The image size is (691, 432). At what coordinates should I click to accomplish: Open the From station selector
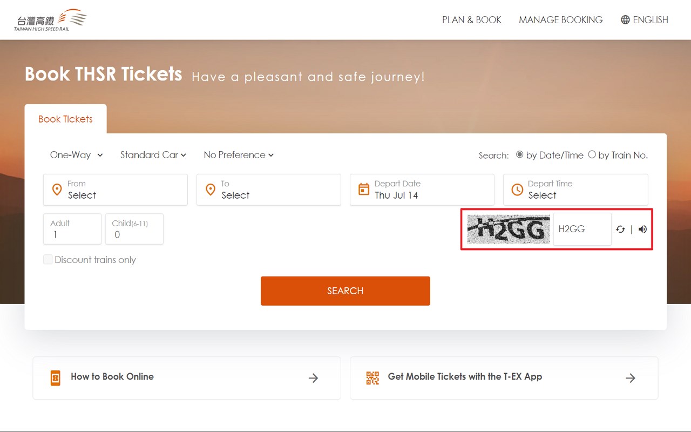point(116,190)
